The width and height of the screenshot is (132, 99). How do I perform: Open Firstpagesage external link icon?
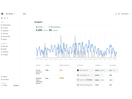[88, 75]
